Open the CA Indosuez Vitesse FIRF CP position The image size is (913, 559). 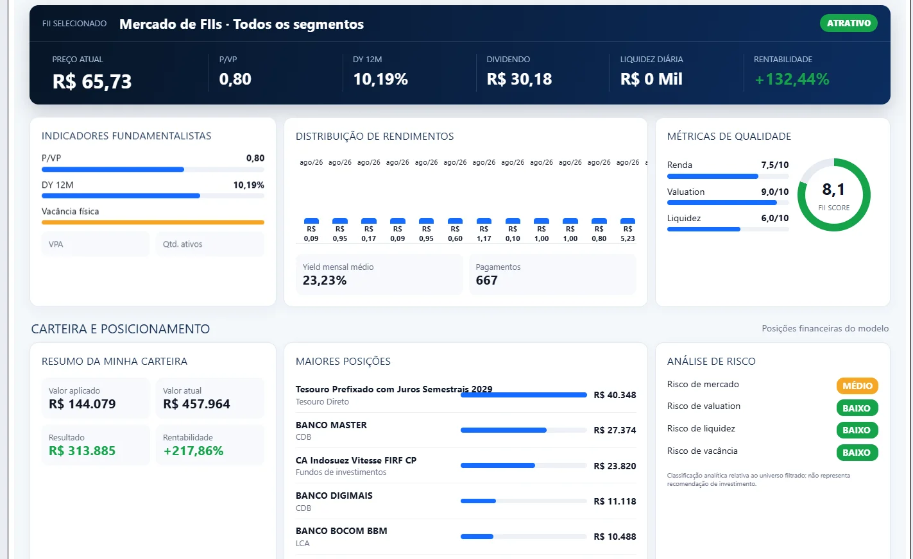point(466,466)
